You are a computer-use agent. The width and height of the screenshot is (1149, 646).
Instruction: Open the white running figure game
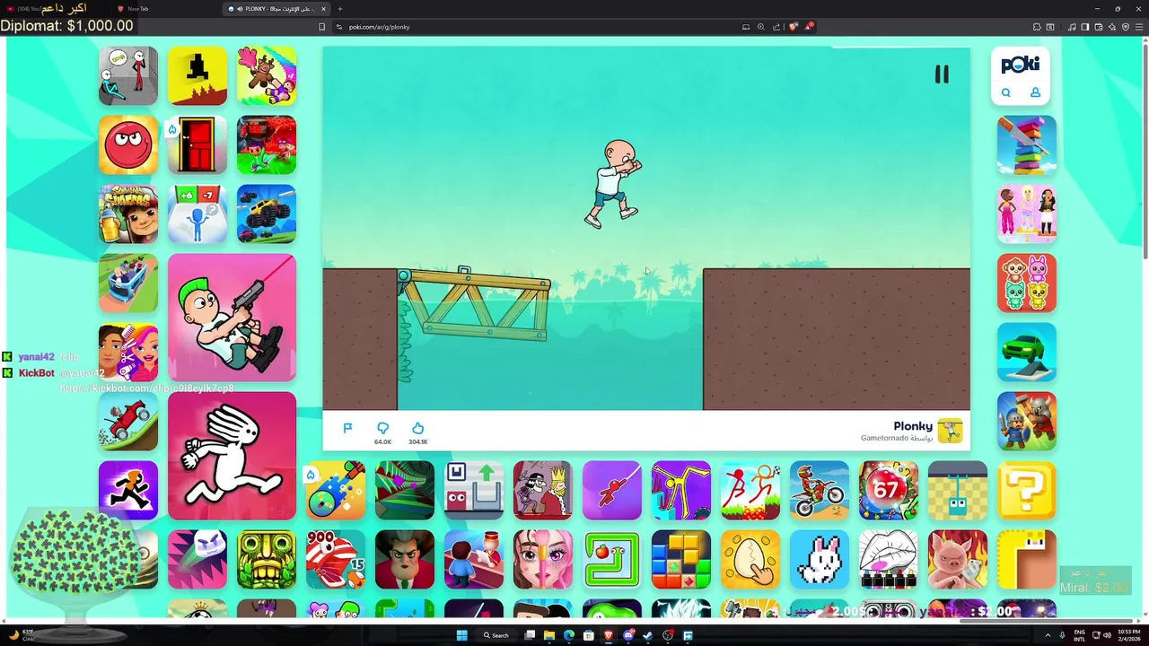click(232, 456)
